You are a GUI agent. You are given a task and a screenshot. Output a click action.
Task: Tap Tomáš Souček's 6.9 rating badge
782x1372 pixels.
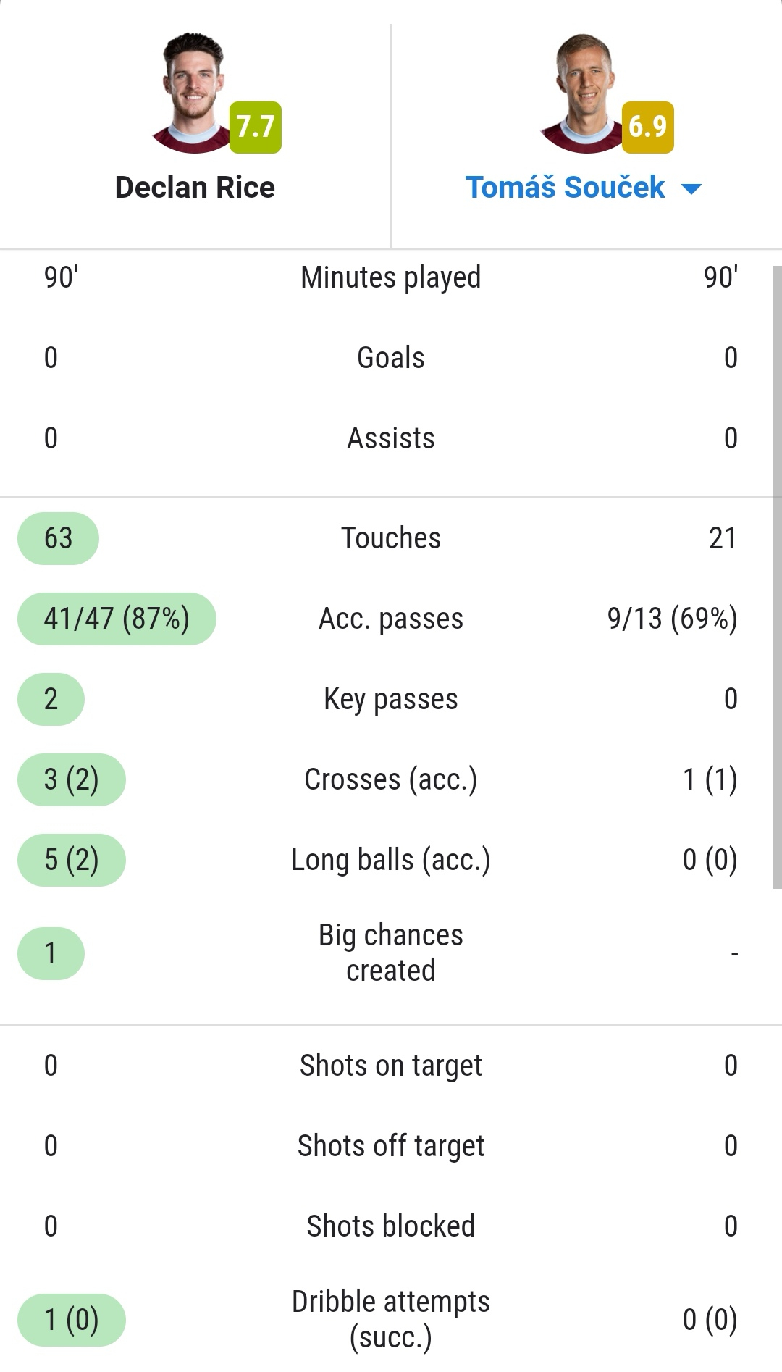coord(648,127)
